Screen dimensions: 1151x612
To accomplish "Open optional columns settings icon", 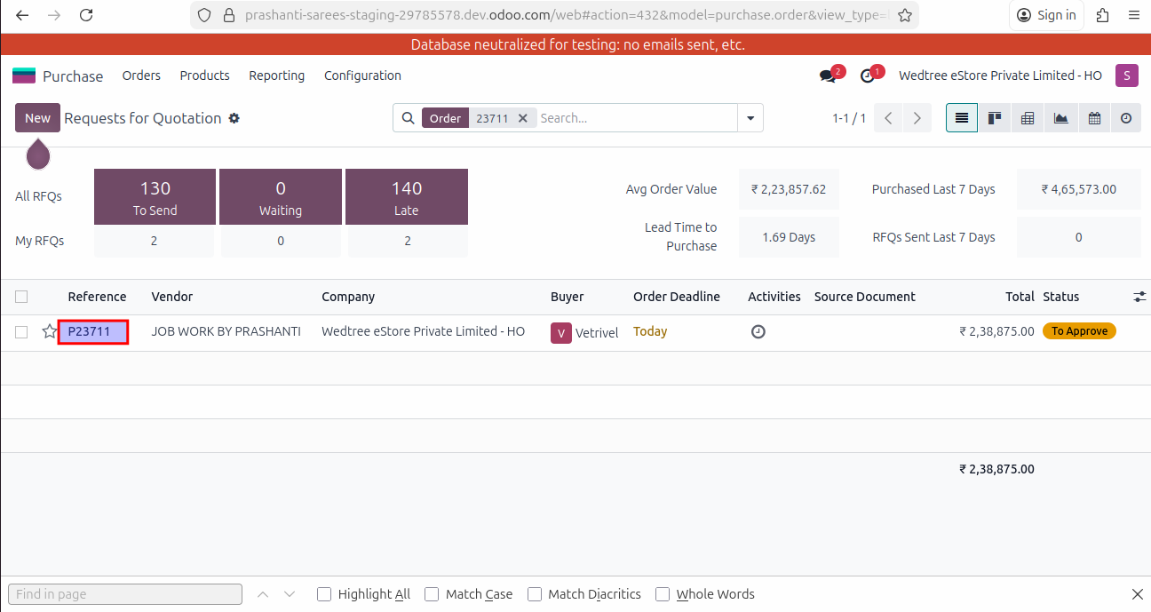I will (1139, 297).
